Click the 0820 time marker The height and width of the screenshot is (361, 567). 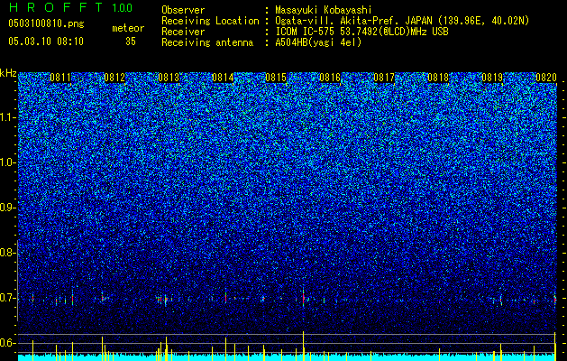coord(546,78)
